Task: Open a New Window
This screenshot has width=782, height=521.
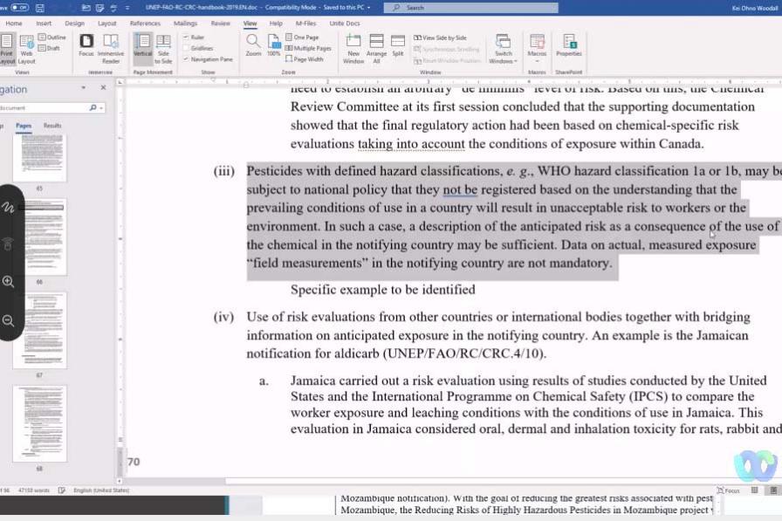Action: coord(353,50)
